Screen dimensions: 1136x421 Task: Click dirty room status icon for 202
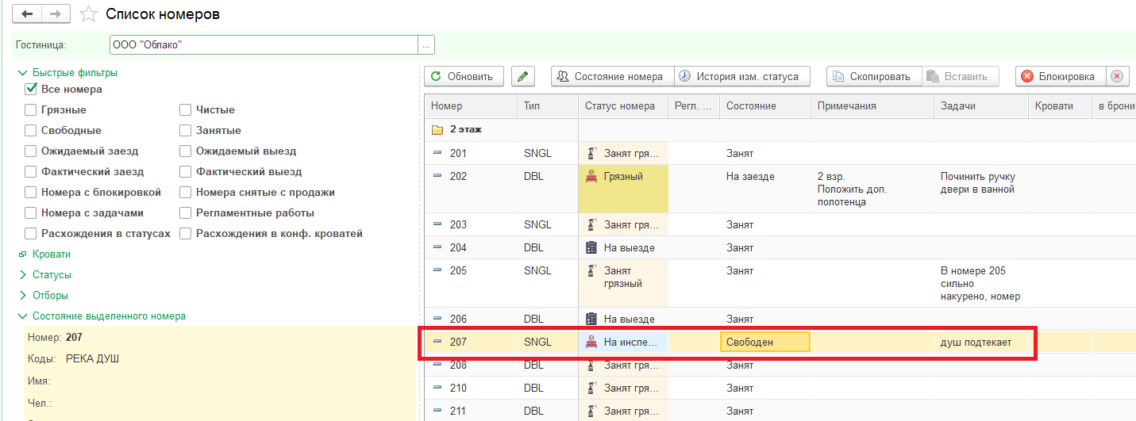pos(591,177)
